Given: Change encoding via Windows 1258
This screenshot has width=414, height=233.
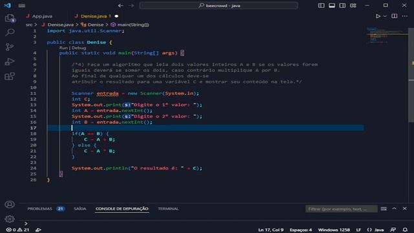Looking at the screenshot, I should (x=334, y=230).
